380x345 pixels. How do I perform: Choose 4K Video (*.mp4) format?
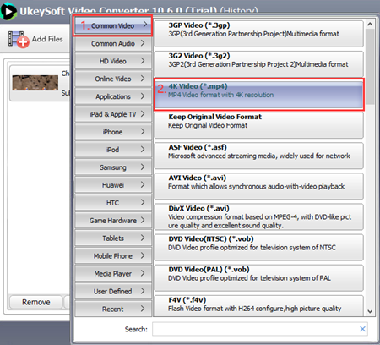pos(258,95)
